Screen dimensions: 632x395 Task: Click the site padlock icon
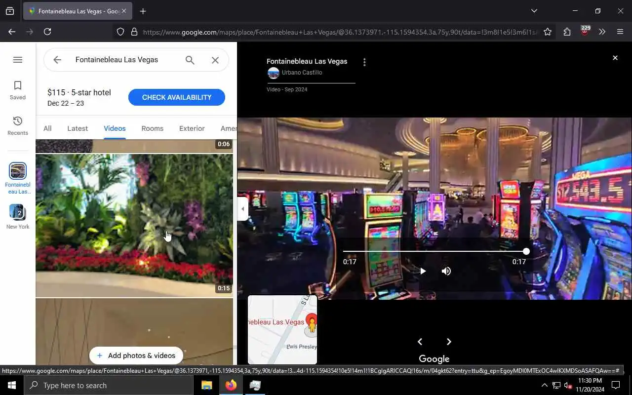(134, 32)
